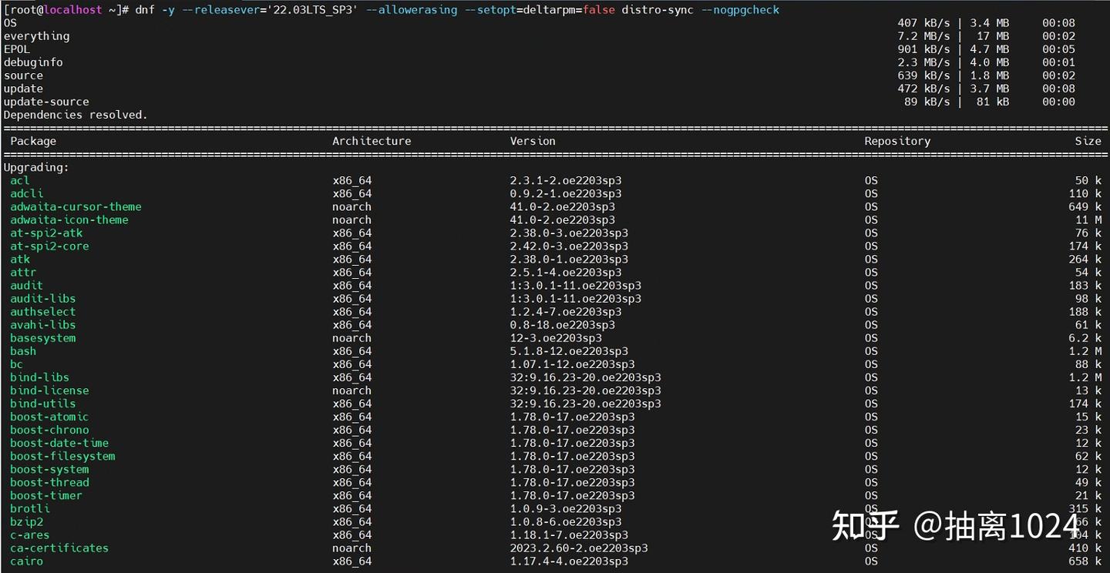Click the Repository column header

coord(896,141)
